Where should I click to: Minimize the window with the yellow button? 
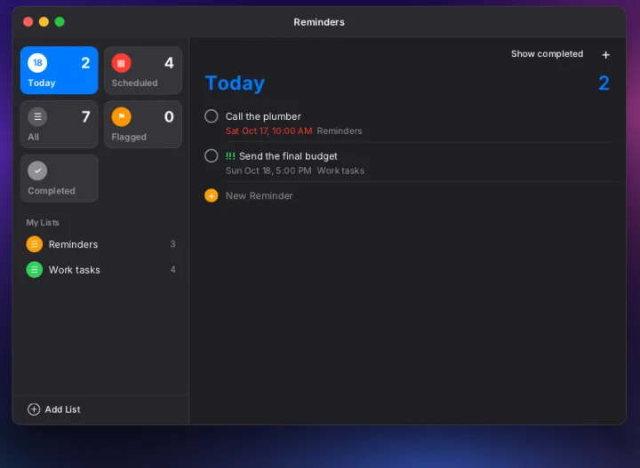tap(44, 21)
